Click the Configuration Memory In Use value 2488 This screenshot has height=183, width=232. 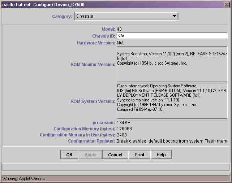(x=122, y=135)
